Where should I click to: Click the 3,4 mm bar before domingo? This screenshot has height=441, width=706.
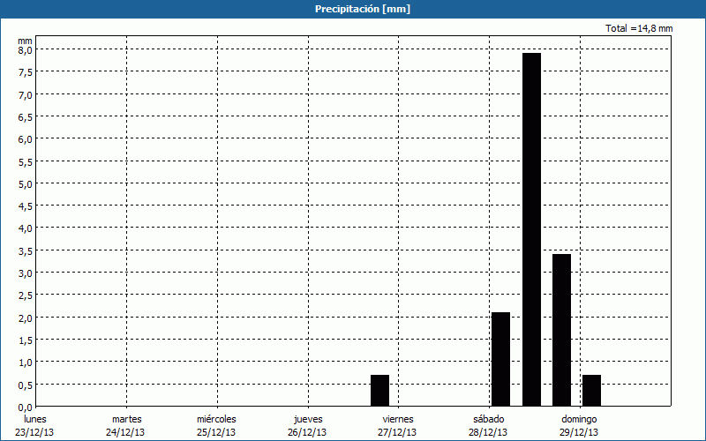click(561, 330)
